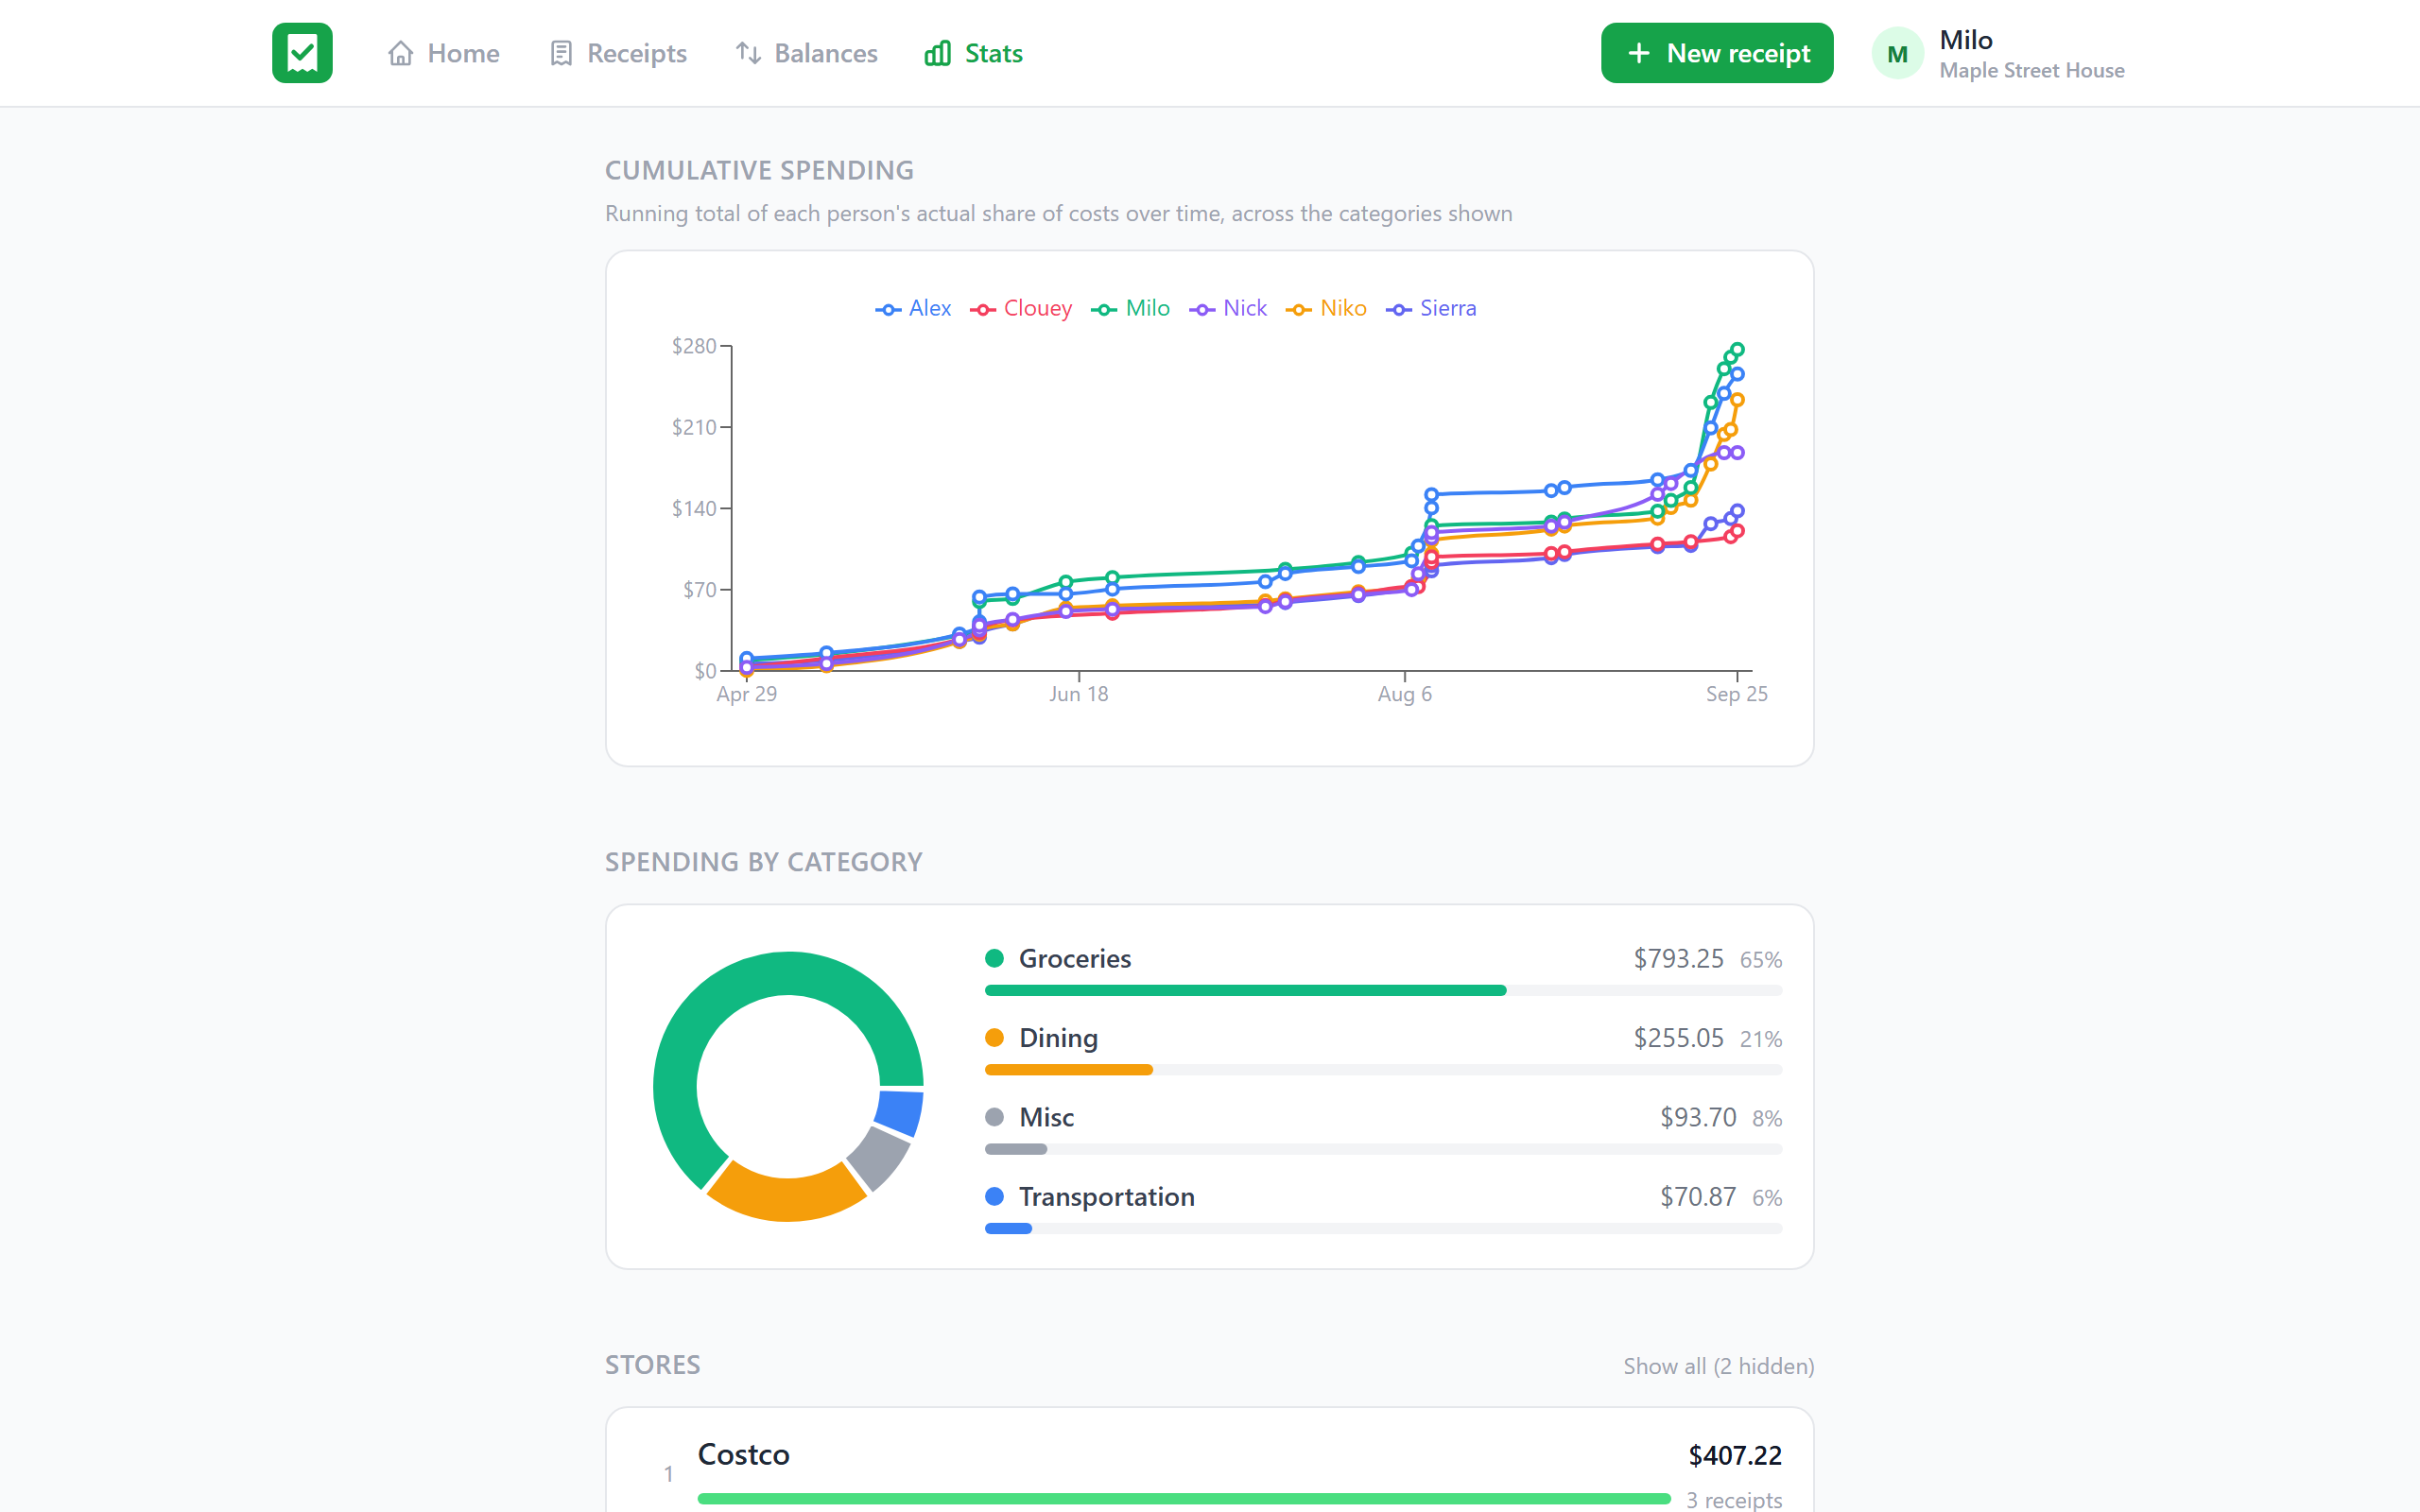Viewport: 2420px width, 1512px height.
Task: Click the blue Transportation color dot
Action: (994, 1196)
